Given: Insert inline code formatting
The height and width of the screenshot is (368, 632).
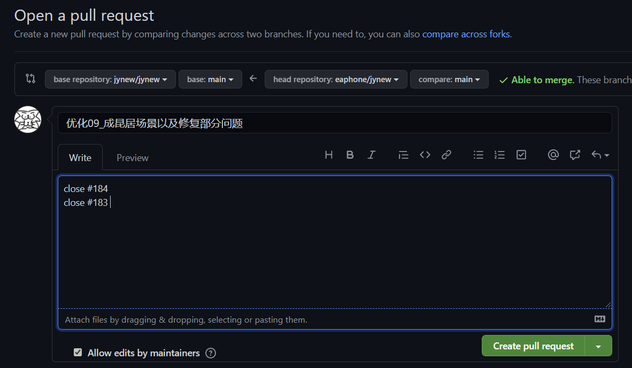Looking at the screenshot, I should coord(425,155).
